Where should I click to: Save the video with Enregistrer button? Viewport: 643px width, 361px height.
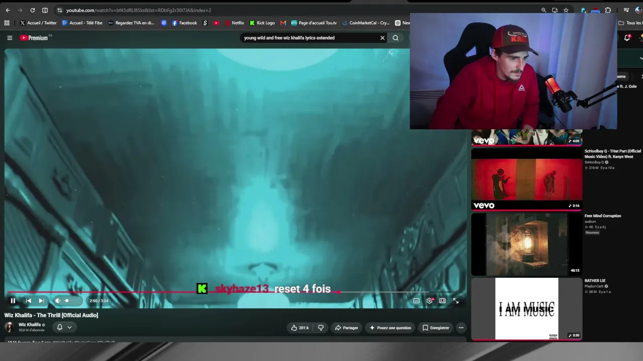(436, 328)
